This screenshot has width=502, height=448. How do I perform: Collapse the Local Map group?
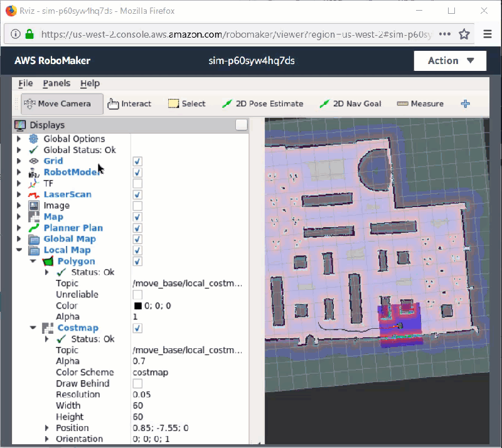tap(19, 250)
